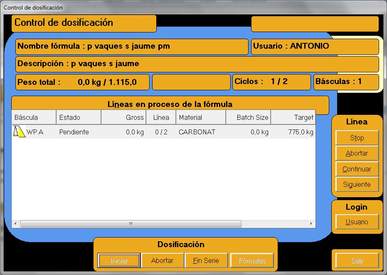Click the 775,0 kg target value
Screen dimensions: 387x275
coord(301,132)
